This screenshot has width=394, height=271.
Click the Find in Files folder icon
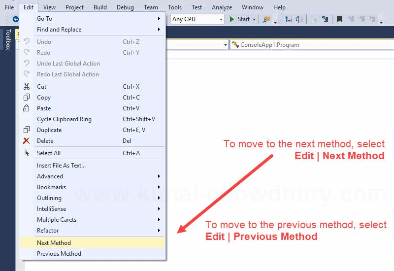(x=266, y=19)
